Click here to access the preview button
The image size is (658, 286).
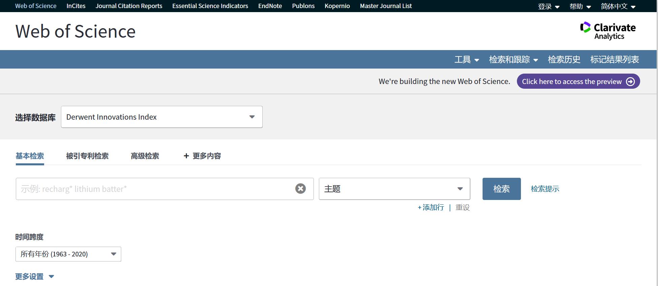578,81
